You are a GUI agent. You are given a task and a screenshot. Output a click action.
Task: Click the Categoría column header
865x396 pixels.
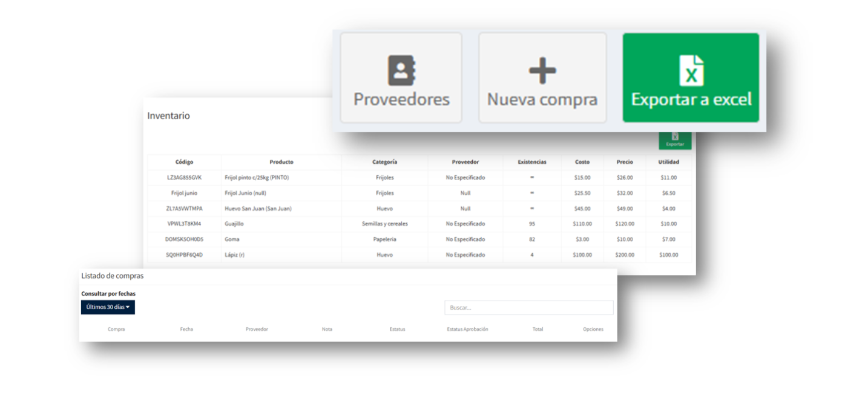click(384, 162)
